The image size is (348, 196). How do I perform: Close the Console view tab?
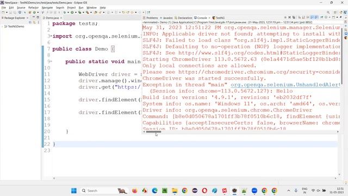pyautogui.click(x=209, y=18)
